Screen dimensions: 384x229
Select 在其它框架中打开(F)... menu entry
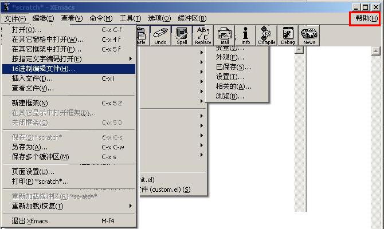pyautogui.click(x=69, y=49)
